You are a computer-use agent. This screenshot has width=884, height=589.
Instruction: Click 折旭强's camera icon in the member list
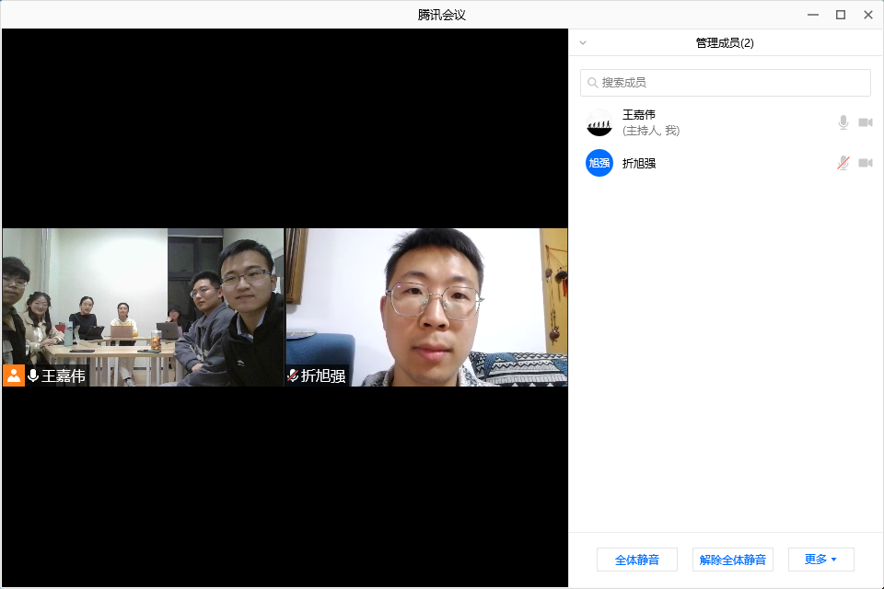[x=866, y=163]
